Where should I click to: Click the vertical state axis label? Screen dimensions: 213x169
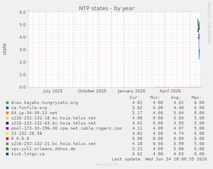(x=5, y=49)
